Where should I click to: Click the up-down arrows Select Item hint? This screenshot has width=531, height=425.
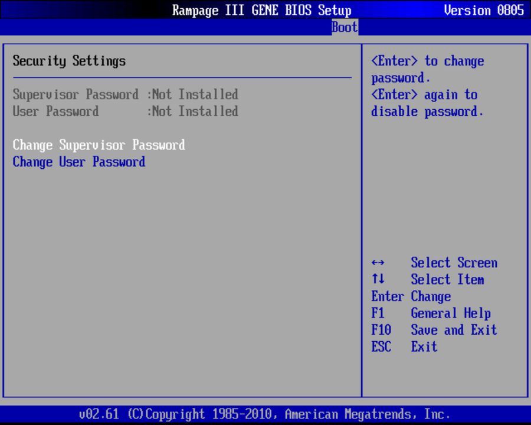(427, 280)
